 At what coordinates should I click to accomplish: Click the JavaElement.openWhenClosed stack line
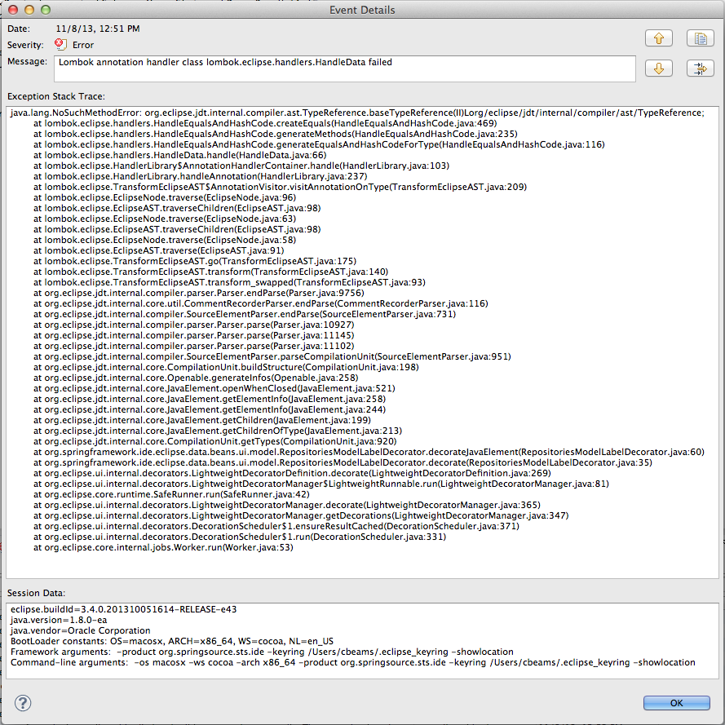(x=214, y=388)
